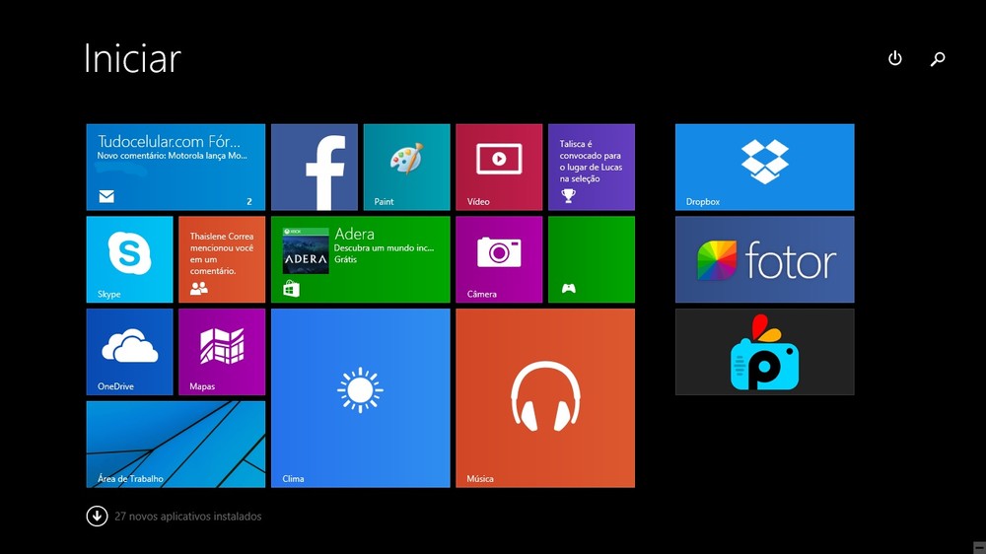Click the Adera game thumbnail image
The height and width of the screenshot is (554, 986).
pos(306,250)
